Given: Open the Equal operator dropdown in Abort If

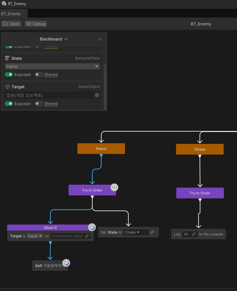Looking at the screenshot, I should click(35, 236).
